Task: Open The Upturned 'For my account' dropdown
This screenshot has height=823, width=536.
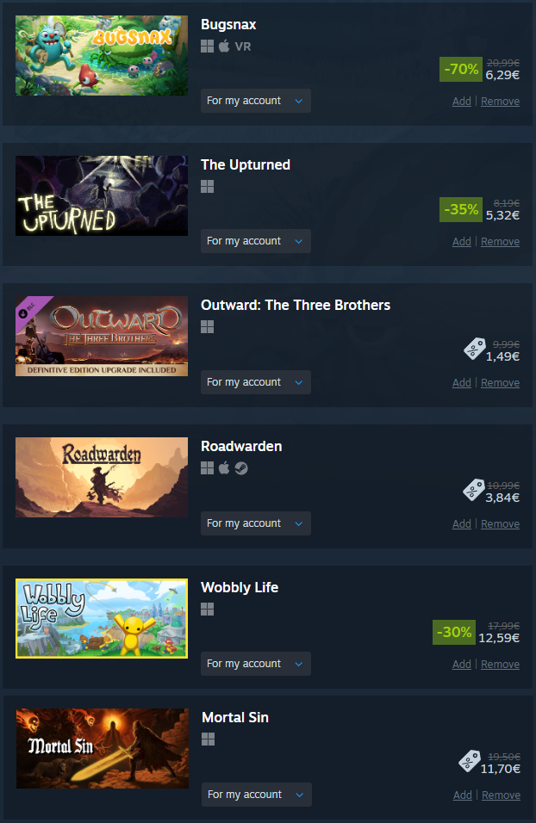Action: pyautogui.click(x=255, y=241)
